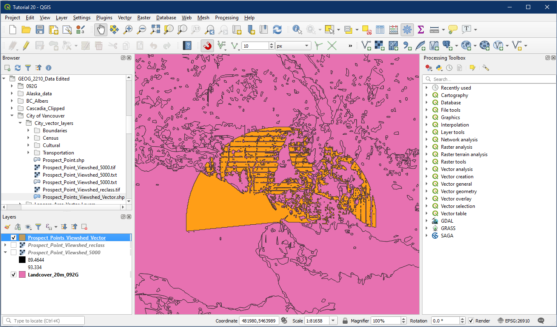Screen dimensions: 557x327
Task: Open the attribute table icon
Action: pyautogui.click(x=380, y=30)
